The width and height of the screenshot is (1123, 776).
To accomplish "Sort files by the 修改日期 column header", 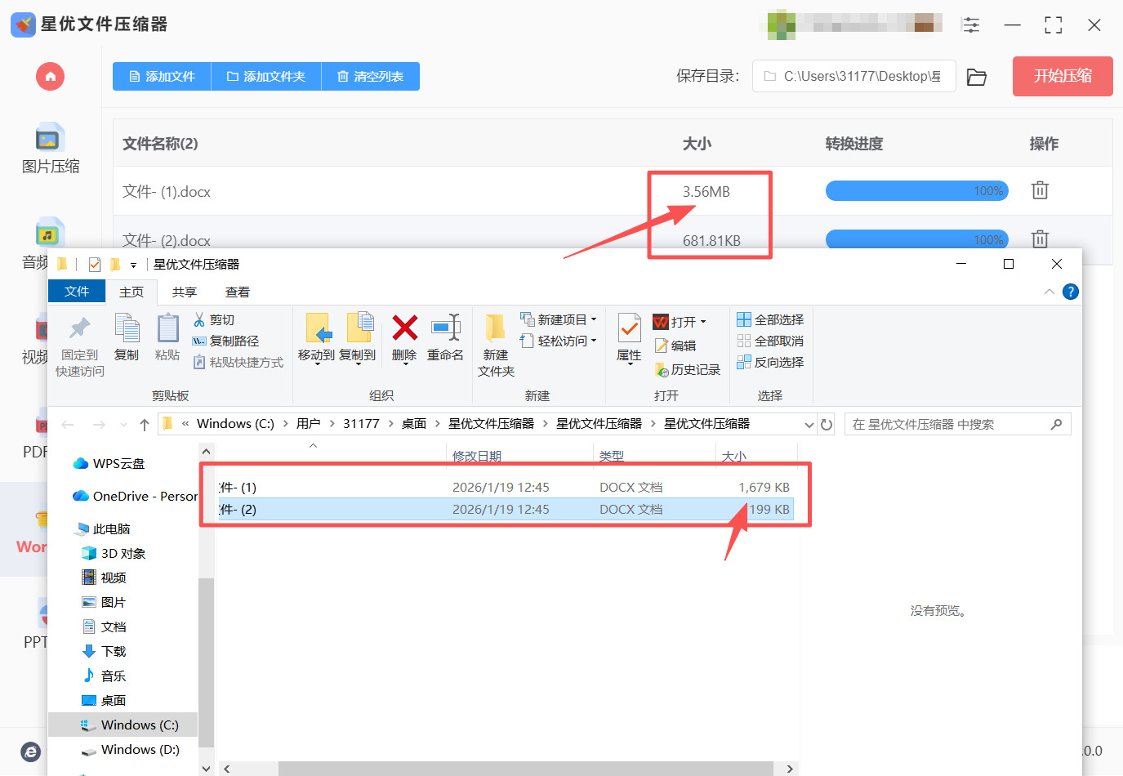I will [x=477, y=456].
